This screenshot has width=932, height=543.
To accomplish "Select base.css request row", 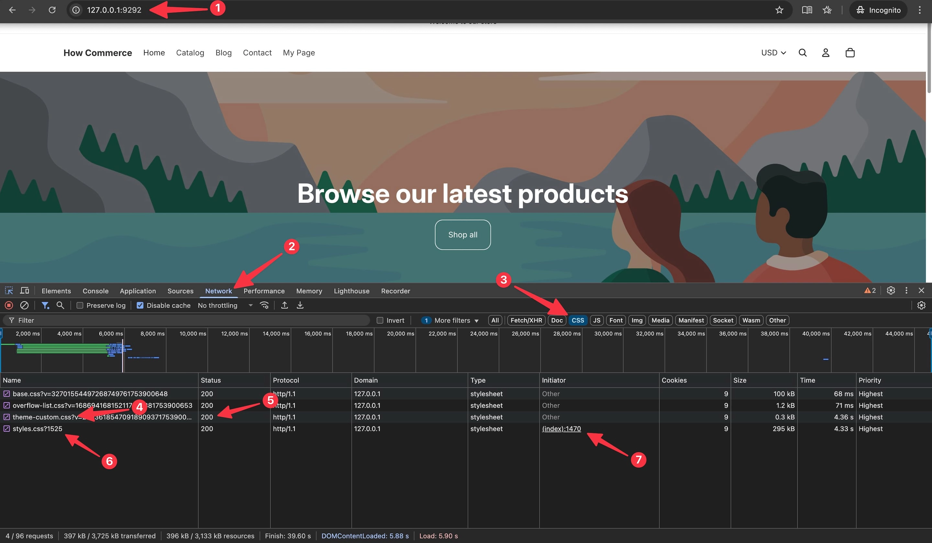I will coord(466,394).
